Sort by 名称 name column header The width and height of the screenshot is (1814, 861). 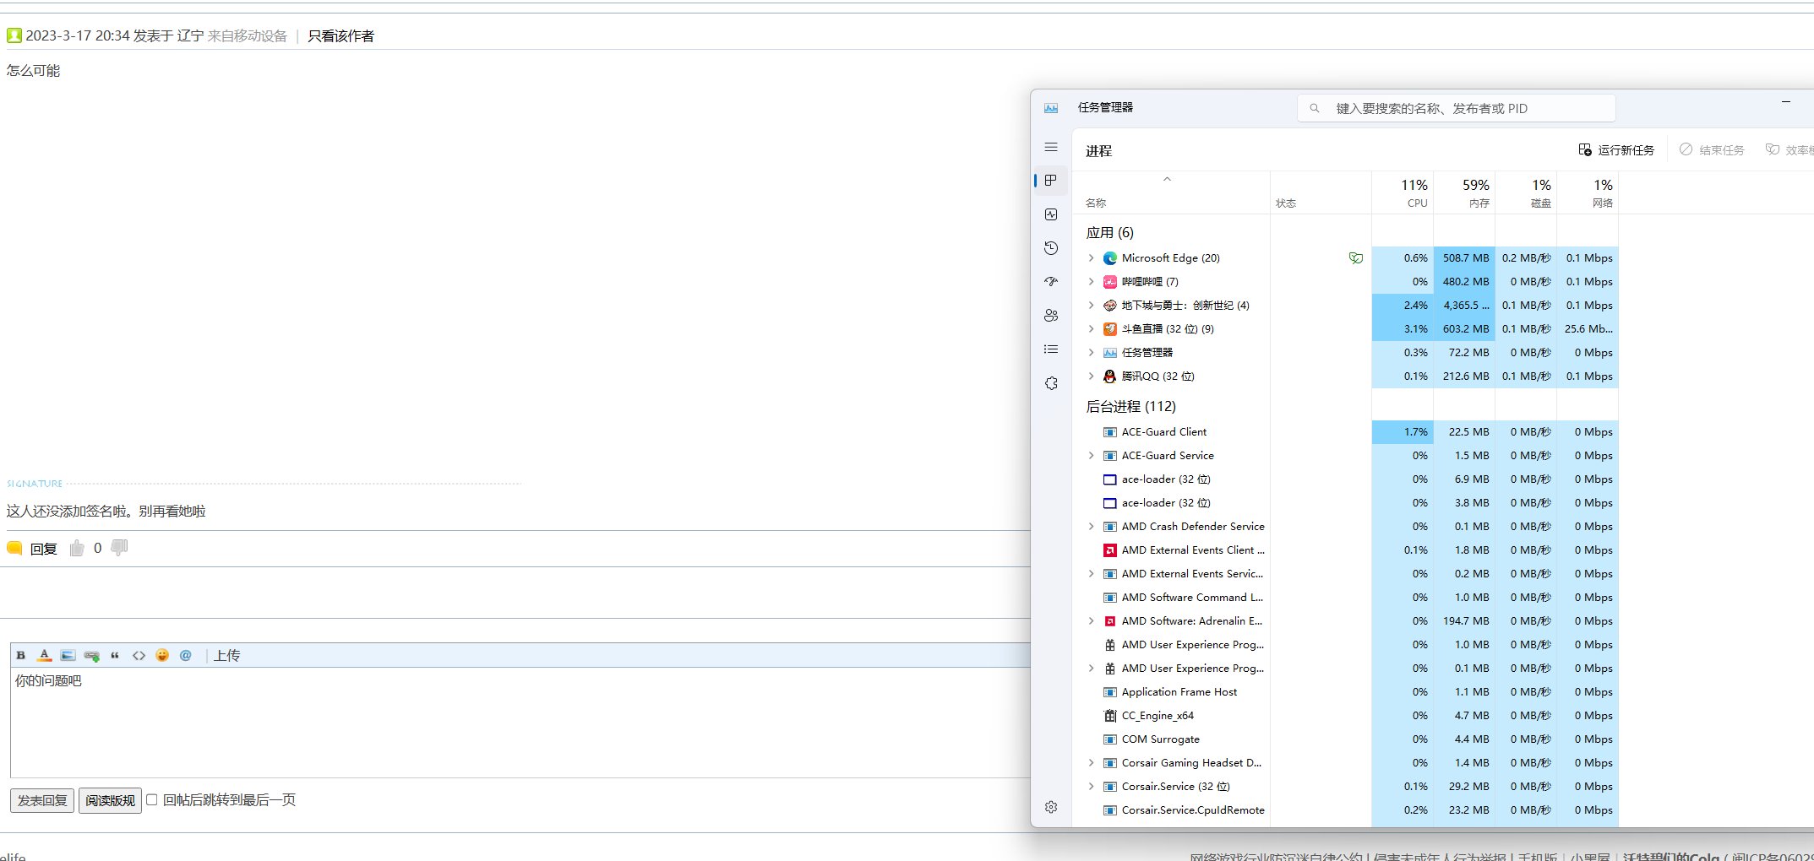point(1171,192)
